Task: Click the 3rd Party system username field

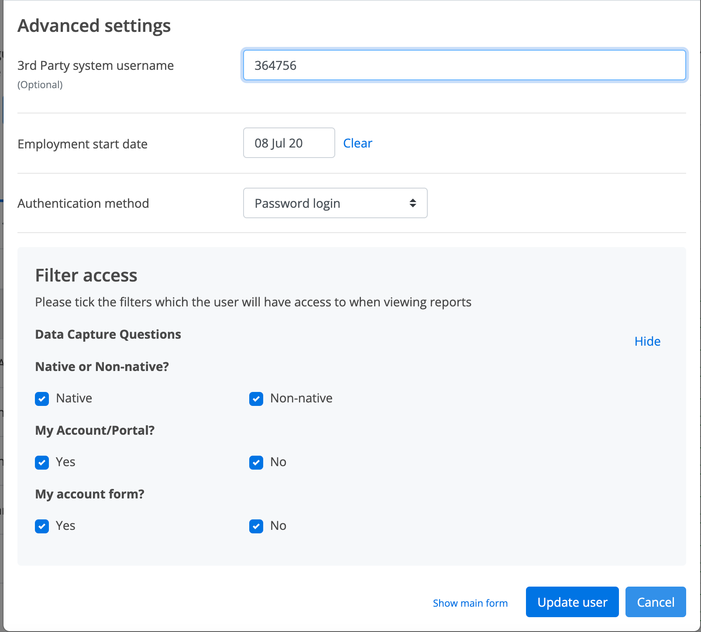Action: pos(464,65)
